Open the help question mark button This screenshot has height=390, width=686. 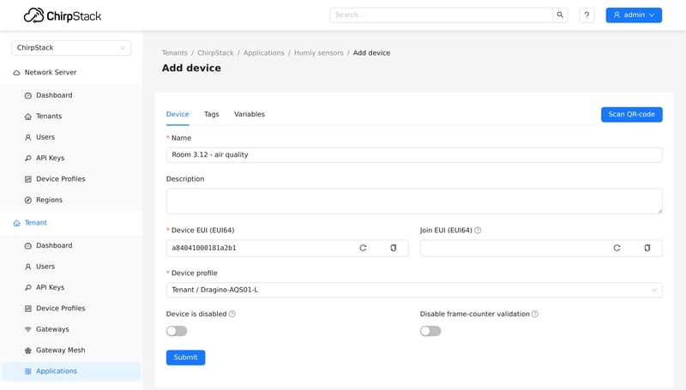587,15
